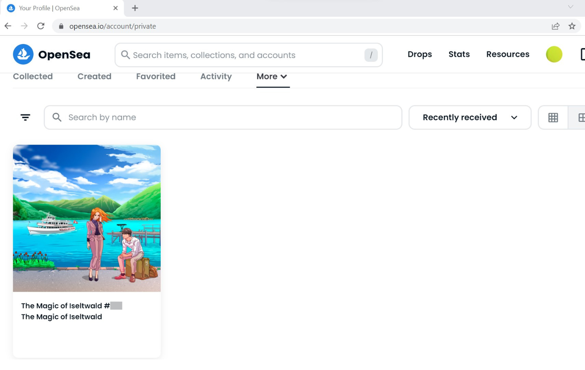The image size is (585, 370).
Task: Close the Your Profile OpenSea tab
Action: click(x=115, y=8)
